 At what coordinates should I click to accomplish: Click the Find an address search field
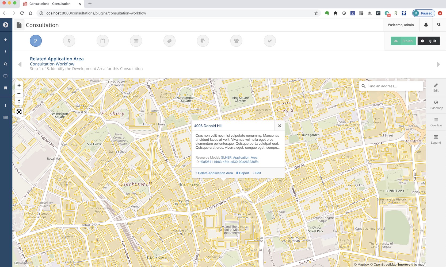point(391,86)
